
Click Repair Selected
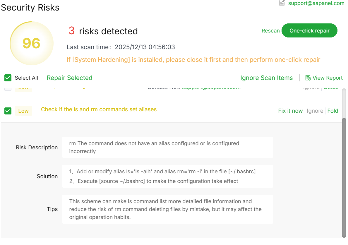click(x=69, y=78)
